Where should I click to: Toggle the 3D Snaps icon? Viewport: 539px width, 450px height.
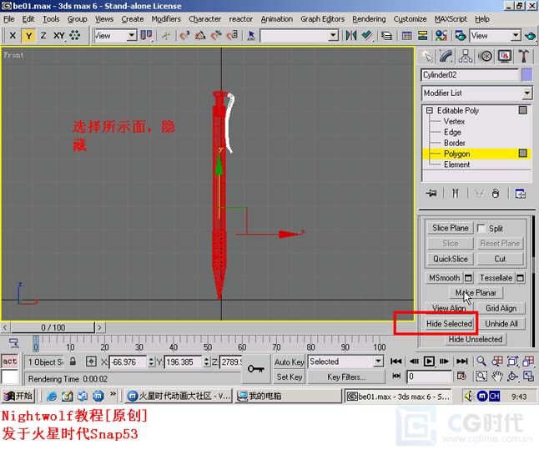point(184,35)
